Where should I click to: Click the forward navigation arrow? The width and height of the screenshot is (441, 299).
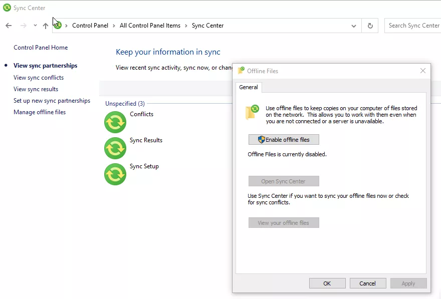pyautogui.click(x=24, y=26)
